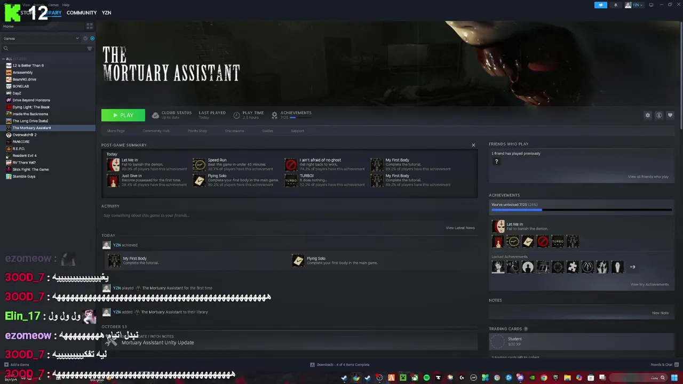
Task: Open game information icon
Action: [x=659, y=115]
